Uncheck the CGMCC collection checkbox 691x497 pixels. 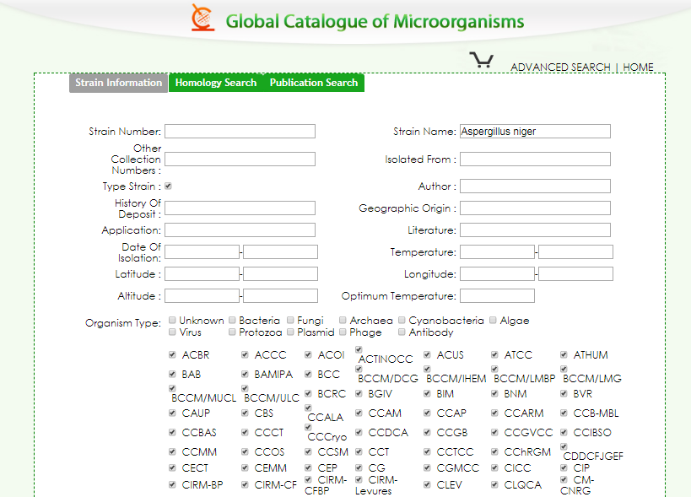click(427, 468)
